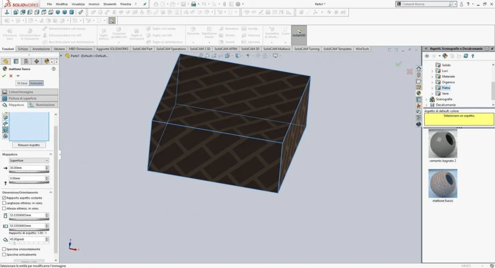This screenshot has width=495, height=268.
Task: Open the options gear icon in title bar
Action: [238, 4]
